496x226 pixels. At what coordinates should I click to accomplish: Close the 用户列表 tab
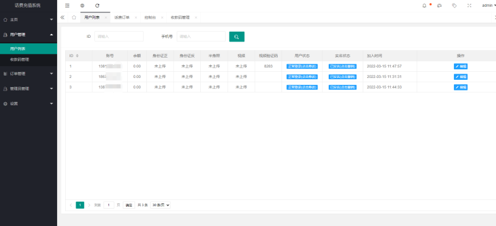point(105,18)
